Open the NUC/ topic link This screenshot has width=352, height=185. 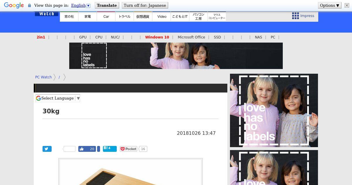(115, 37)
